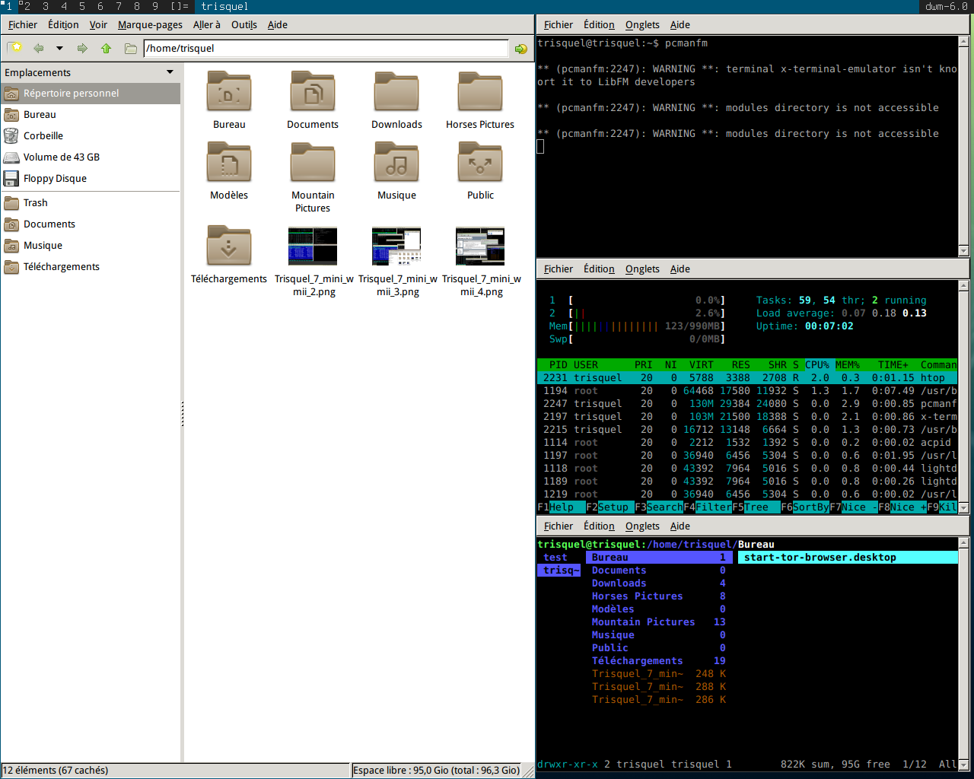
Task: Open the Édition menu in PCManFM
Action: coord(63,24)
